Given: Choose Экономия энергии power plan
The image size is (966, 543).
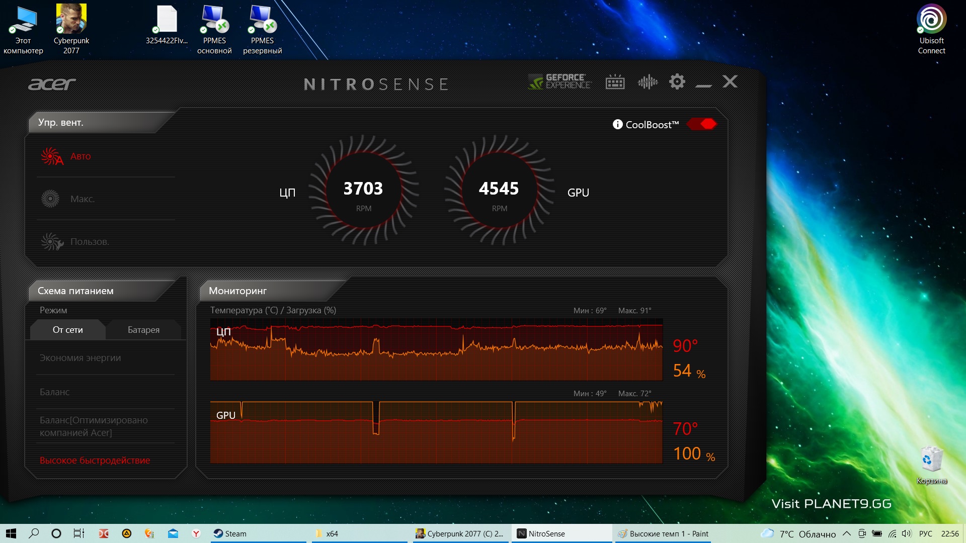Looking at the screenshot, I should click(x=80, y=358).
